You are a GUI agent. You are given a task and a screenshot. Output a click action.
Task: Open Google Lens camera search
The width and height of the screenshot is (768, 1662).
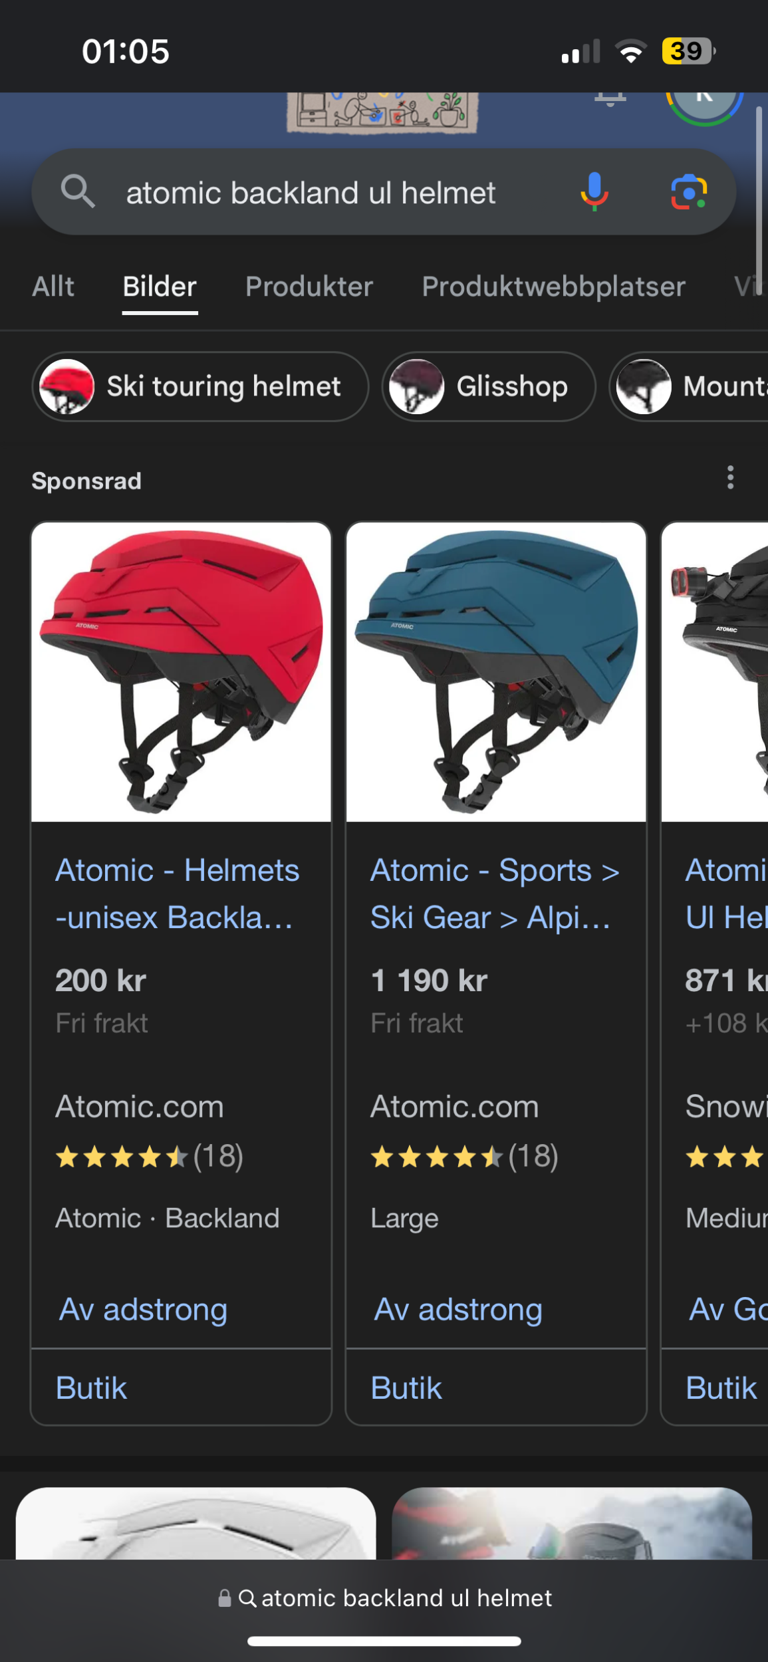coord(688,192)
